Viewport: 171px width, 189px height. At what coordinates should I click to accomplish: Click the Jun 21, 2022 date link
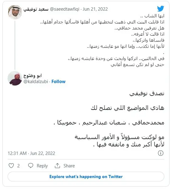(95, 9)
